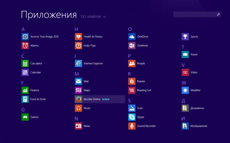Launch the Games app icon
230x143 pixels.
25,117
